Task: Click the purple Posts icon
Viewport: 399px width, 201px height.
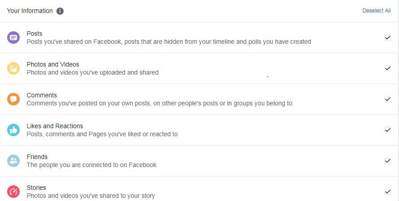Action: 13,38
